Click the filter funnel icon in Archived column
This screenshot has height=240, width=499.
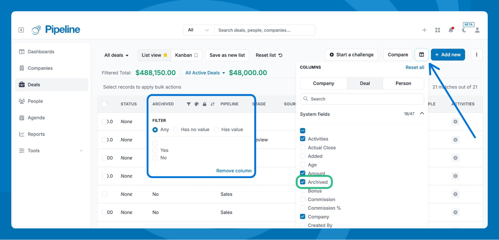(188, 104)
